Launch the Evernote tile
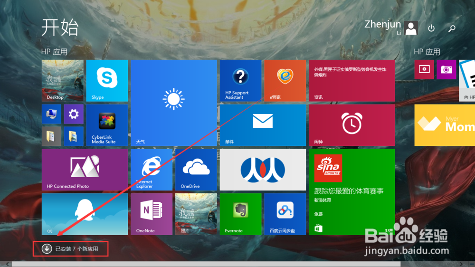475x267 pixels. (x=240, y=214)
